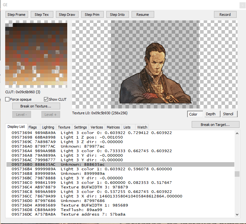This screenshot has width=246, height=224.
Task: Open the Break on Texture dialog
Action: 36,106
